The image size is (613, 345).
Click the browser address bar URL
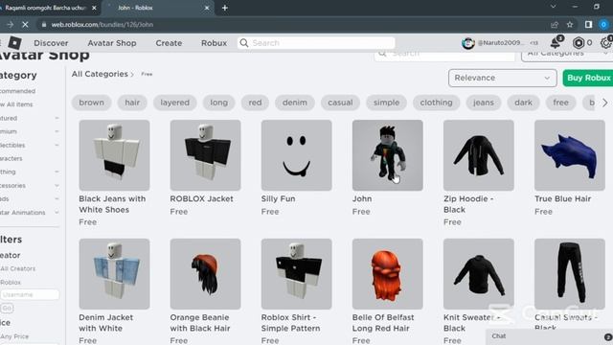[102, 25]
